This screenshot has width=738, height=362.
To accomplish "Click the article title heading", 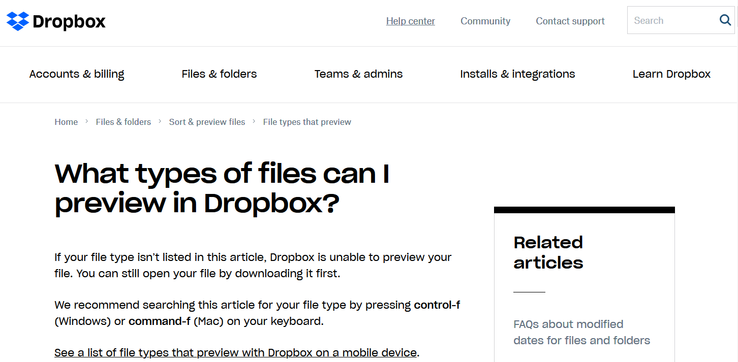I will point(222,188).
